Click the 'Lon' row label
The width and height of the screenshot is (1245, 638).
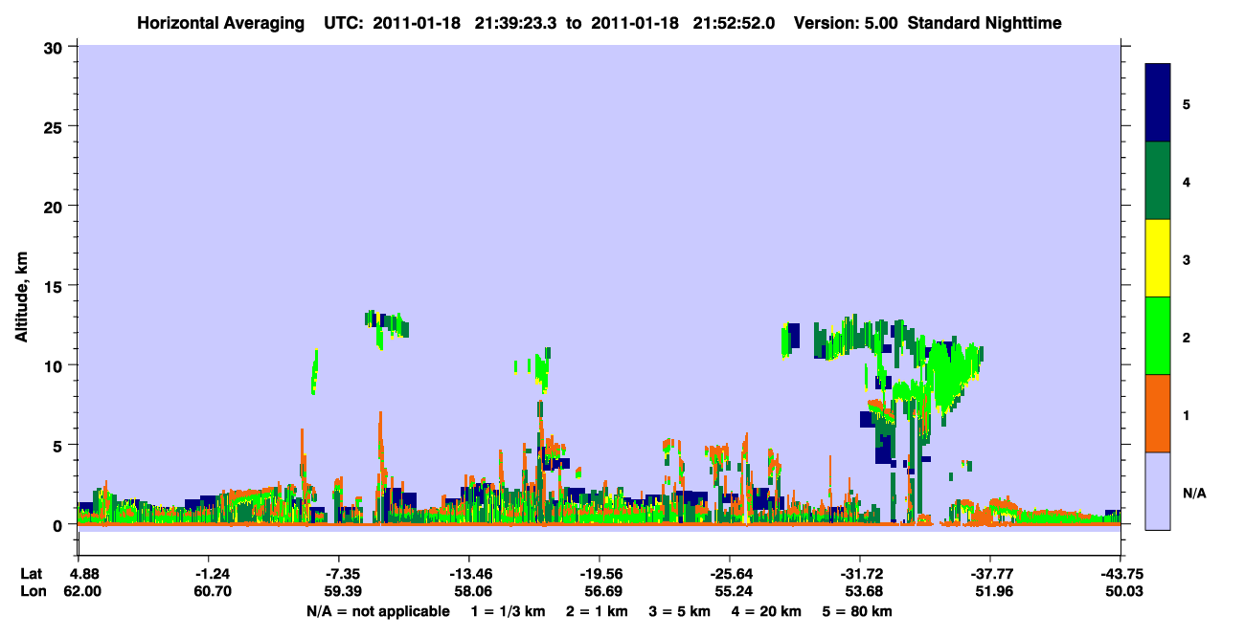pos(32,592)
